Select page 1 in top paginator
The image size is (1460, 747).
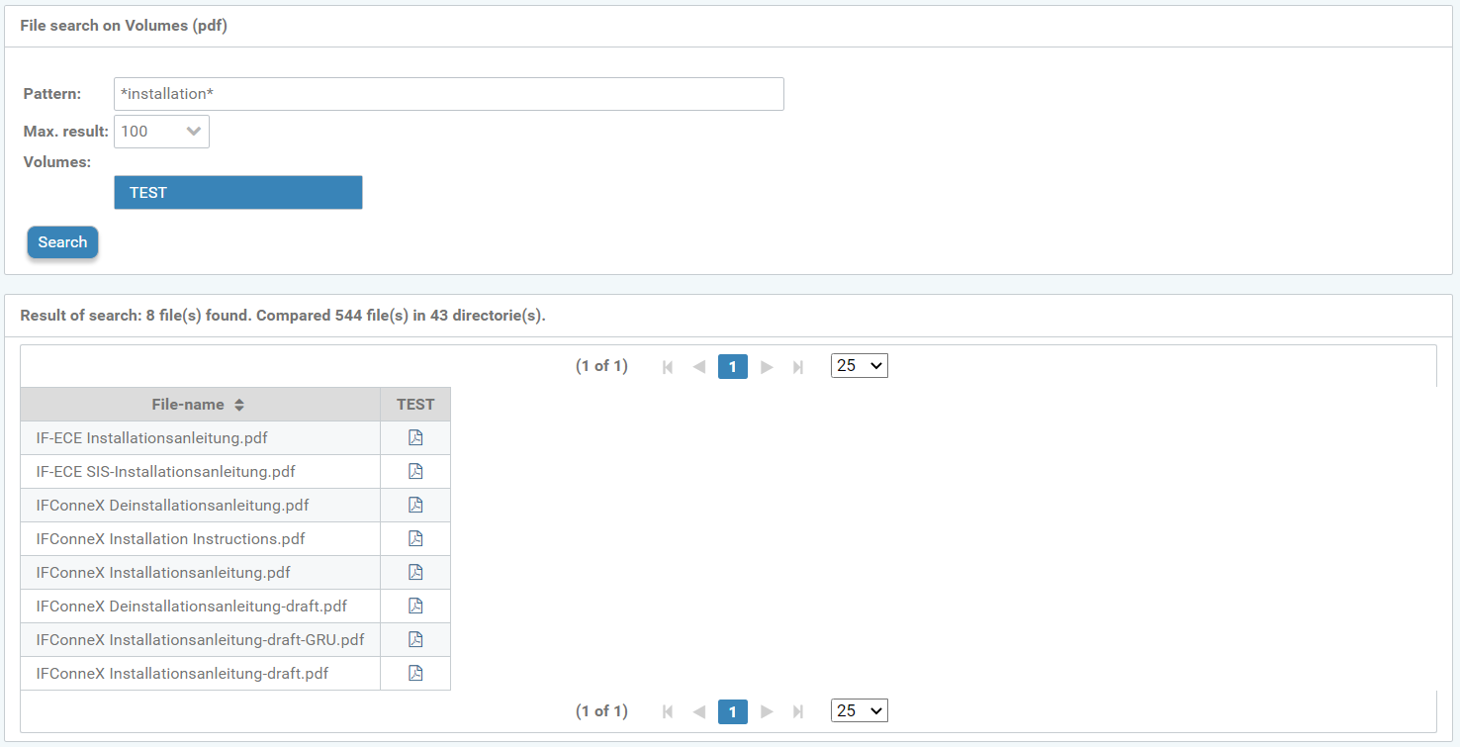[x=732, y=367]
